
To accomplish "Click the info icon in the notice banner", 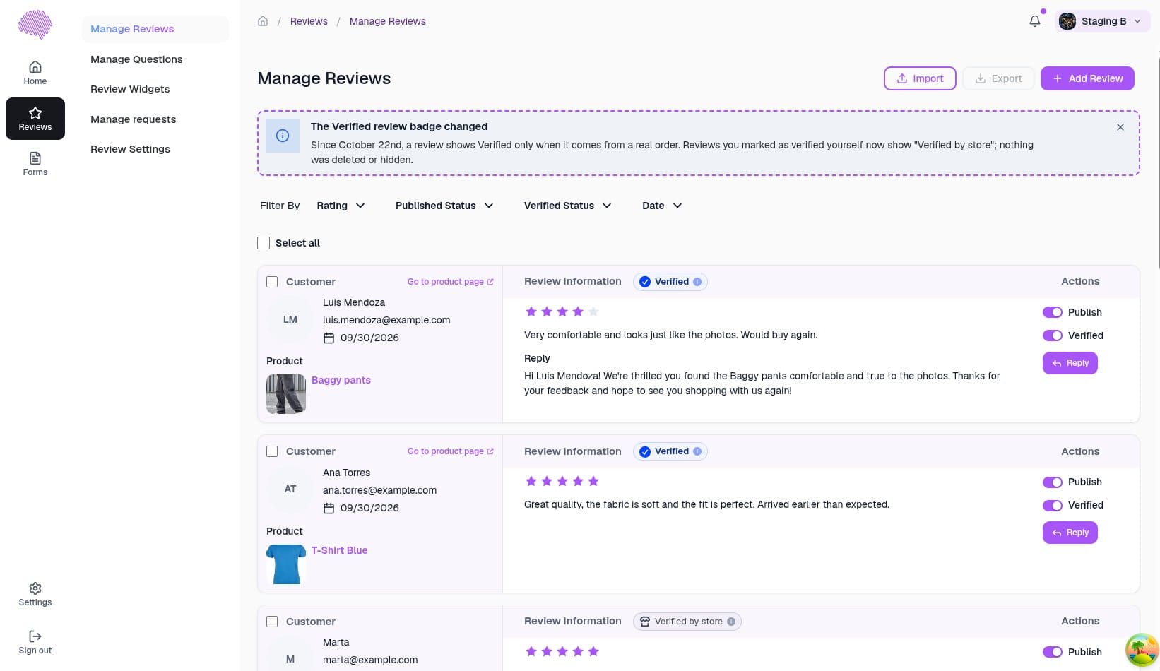I will (x=283, y=136).
